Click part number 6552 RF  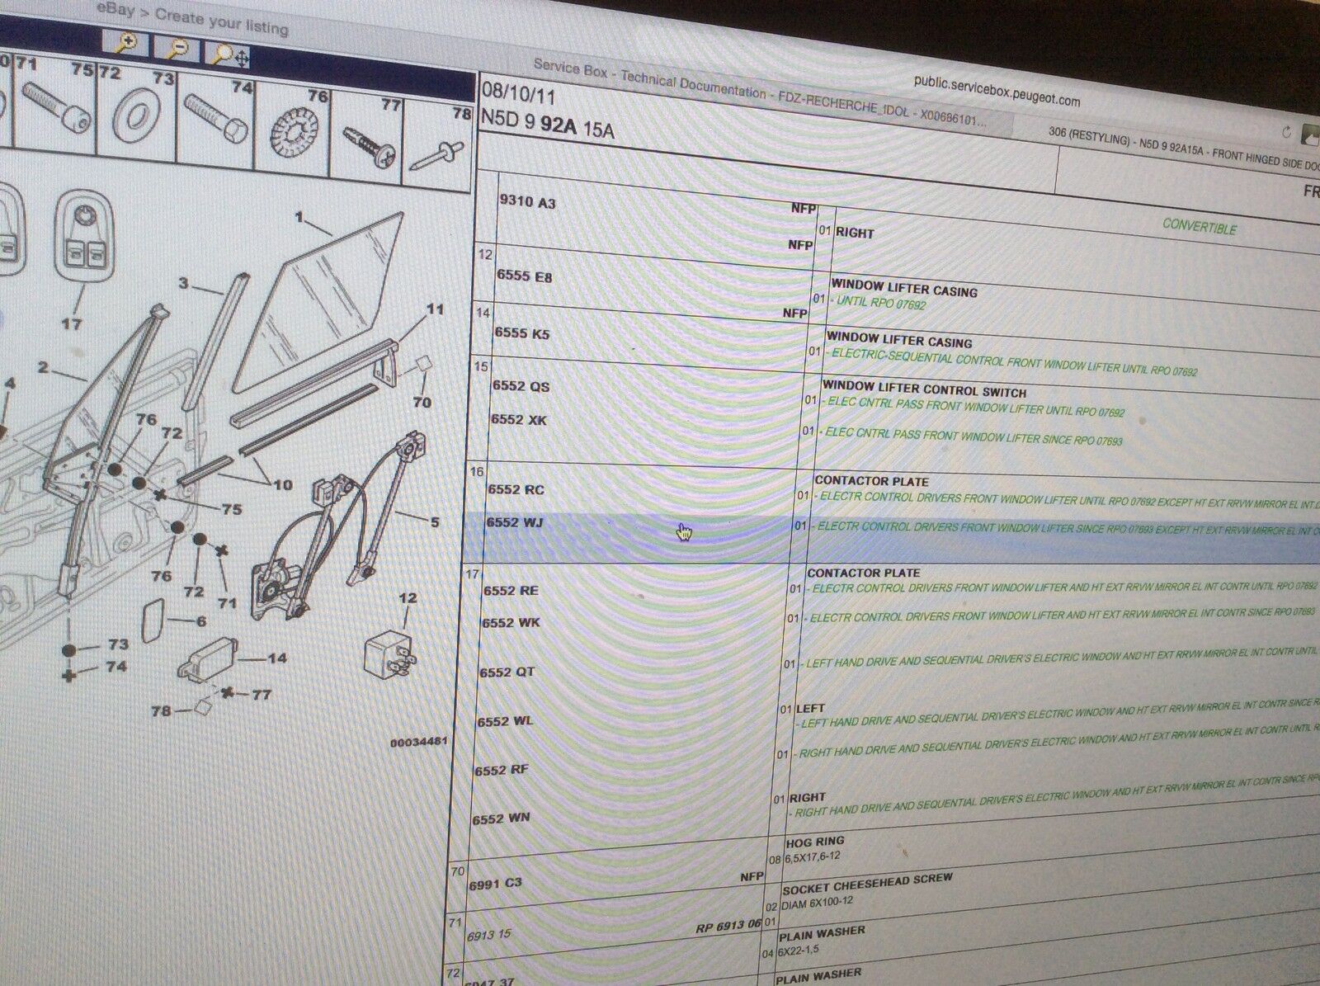click(x=502, y=770)
